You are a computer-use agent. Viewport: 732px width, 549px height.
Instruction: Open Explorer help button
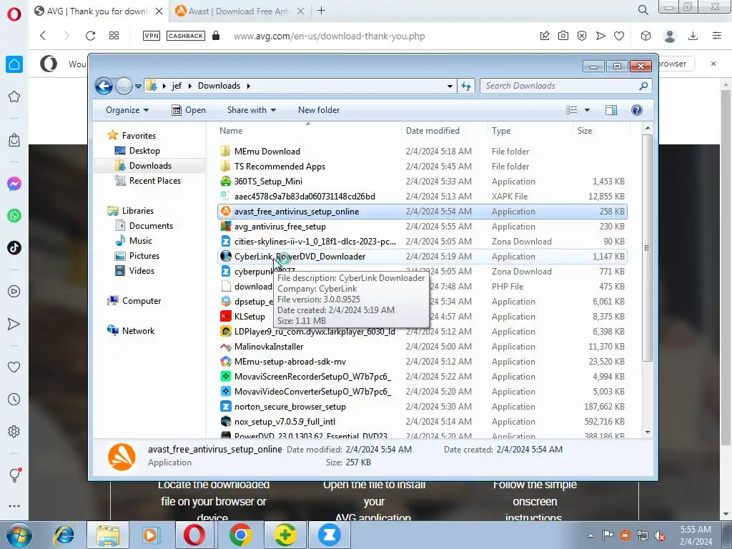(637, 110)
